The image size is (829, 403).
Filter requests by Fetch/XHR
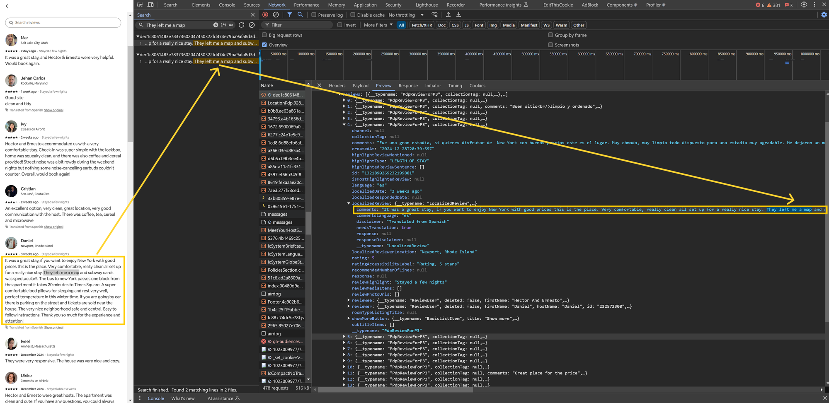coord(422,25)
